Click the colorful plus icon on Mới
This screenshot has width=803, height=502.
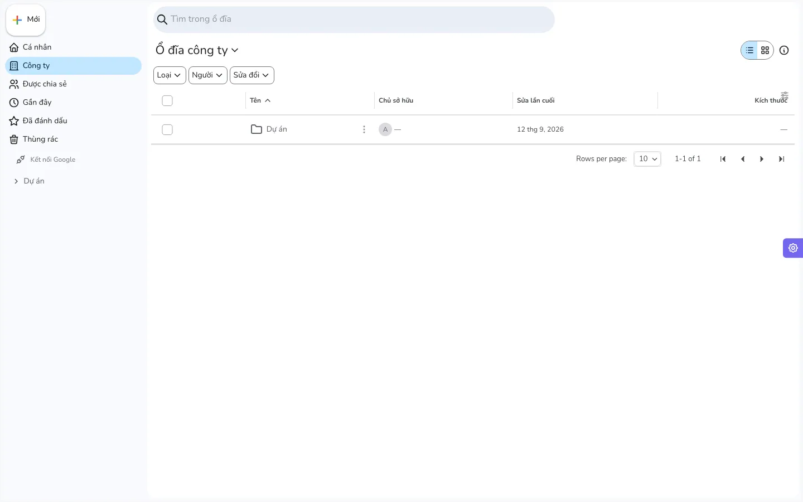(17, 20)
